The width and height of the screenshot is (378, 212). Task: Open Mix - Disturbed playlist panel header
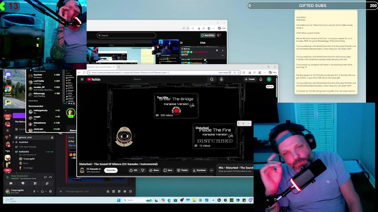(236, 168)
